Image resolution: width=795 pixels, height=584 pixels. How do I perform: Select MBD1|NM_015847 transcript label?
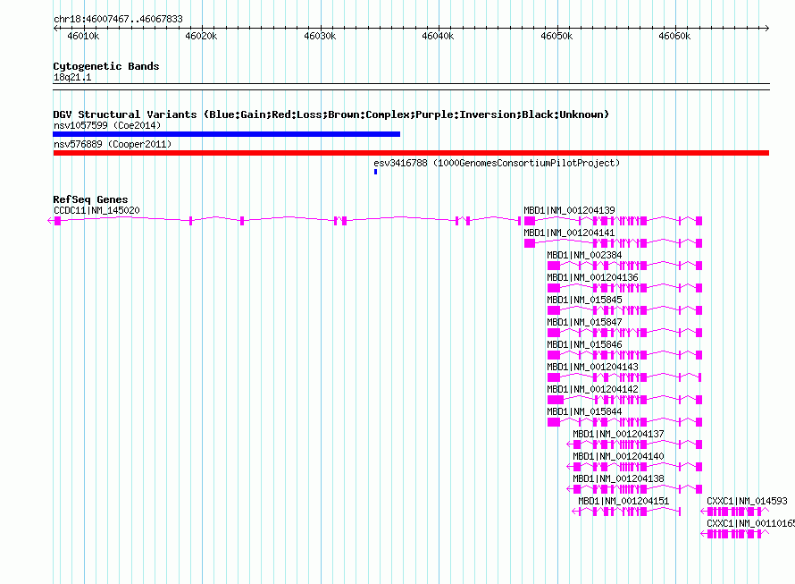[x=584, y=322]
